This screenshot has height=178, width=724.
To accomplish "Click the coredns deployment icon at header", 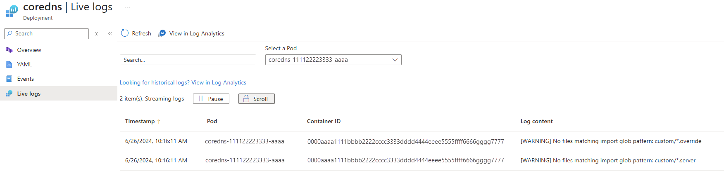I will (12, 11).
